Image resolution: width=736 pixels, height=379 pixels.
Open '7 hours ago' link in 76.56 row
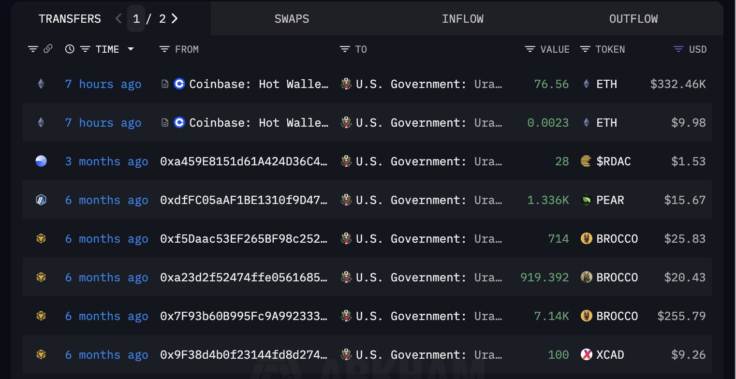pos(103,84)
